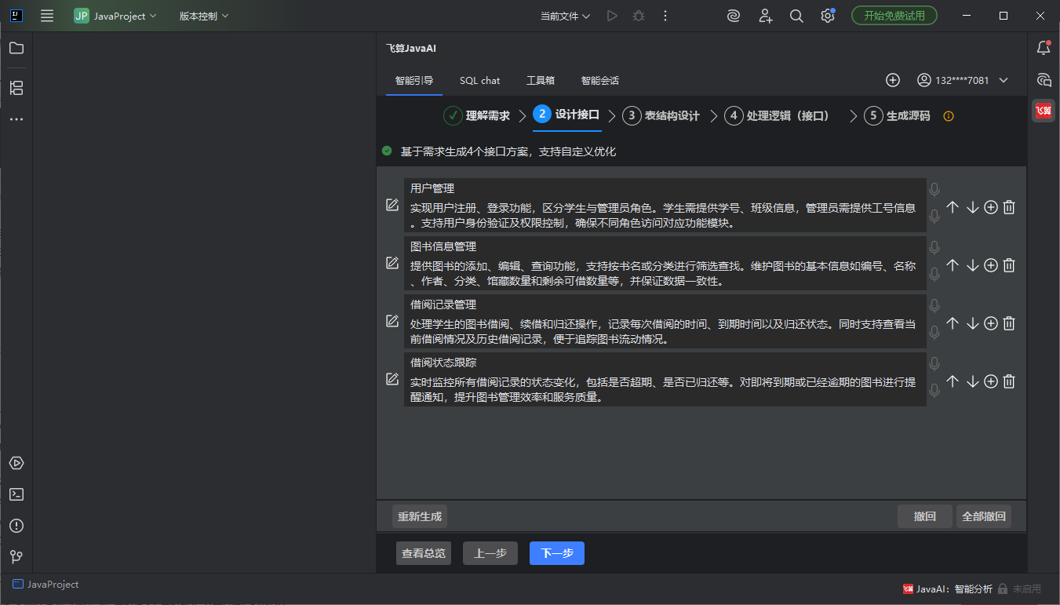
Task: Select step 2 设计接口
Action: coord(566,115)
